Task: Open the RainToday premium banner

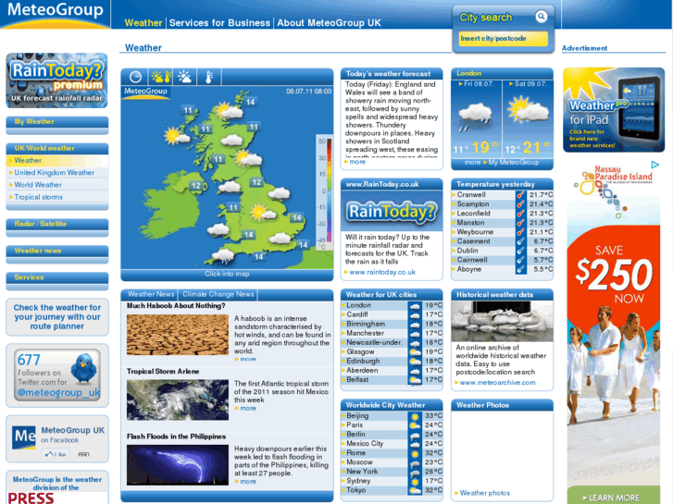Action: tap(56, 80)
